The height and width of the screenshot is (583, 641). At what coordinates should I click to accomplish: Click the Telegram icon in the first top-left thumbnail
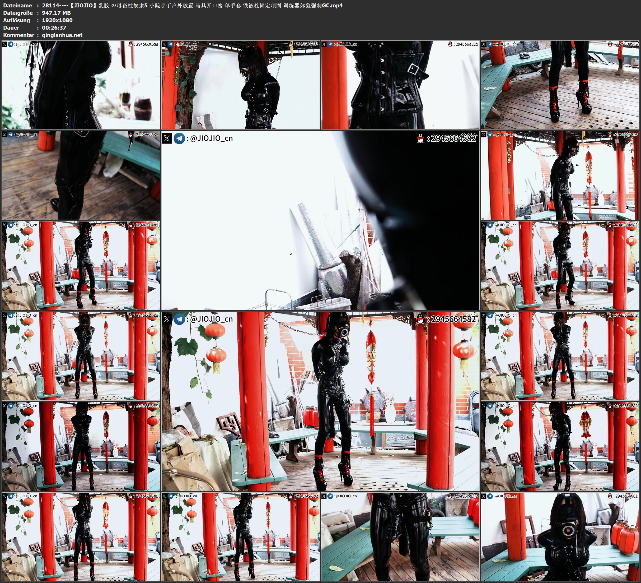pyautogui.click(x=11, y=44)
